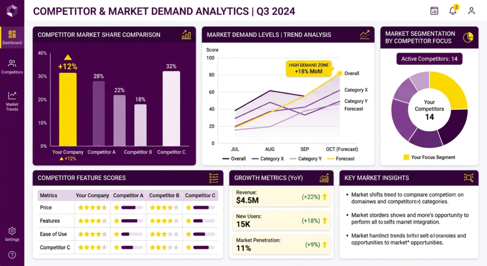Click Competitor C score bar for Features

(x=204, y=221)
